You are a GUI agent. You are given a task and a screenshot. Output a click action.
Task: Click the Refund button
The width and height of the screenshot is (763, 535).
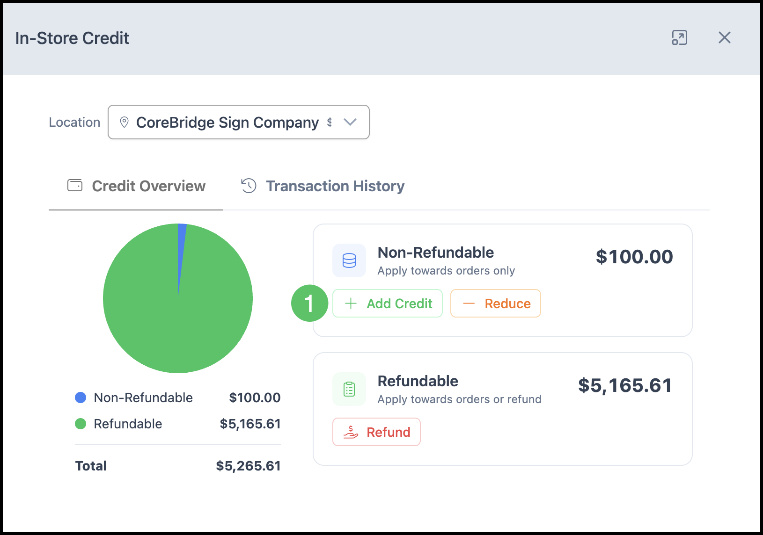point(377,432)
